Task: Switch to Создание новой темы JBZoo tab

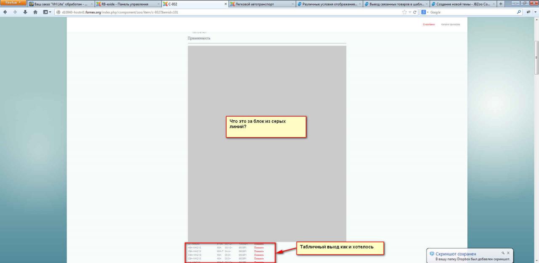Action: [462, 4]
